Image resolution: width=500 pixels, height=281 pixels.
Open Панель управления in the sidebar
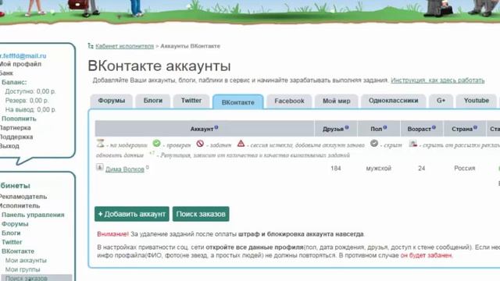pos(33,215)
